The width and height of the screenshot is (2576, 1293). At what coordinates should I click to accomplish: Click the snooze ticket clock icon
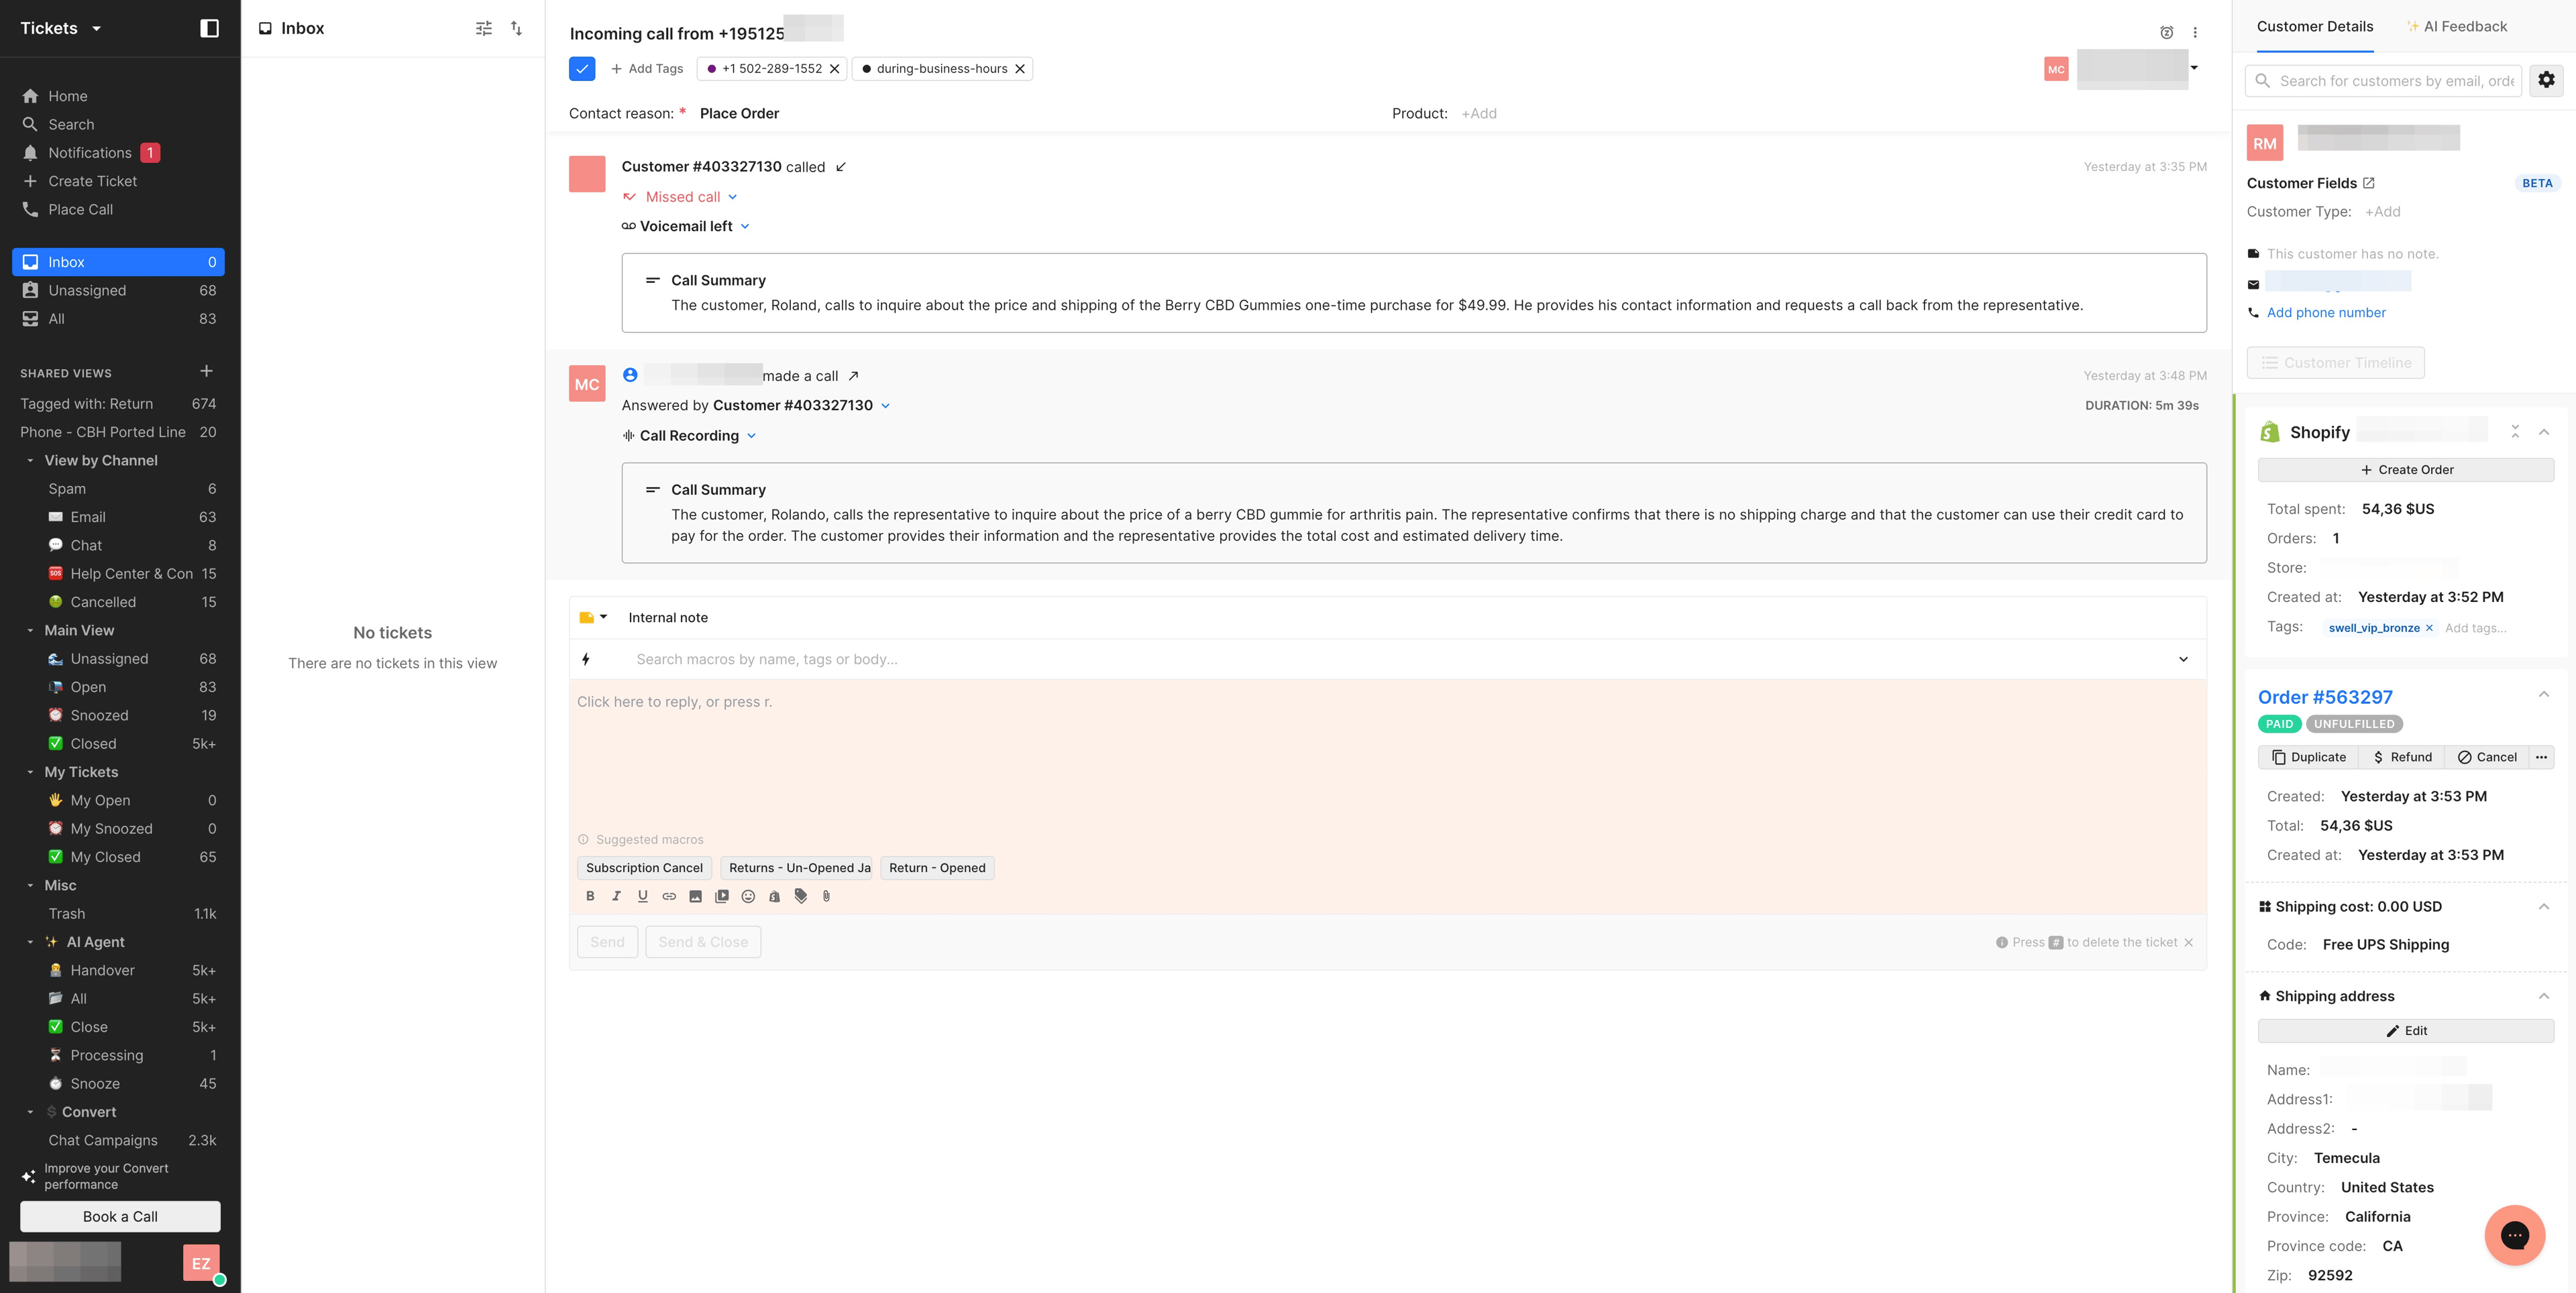click(x=2166, y=33)
